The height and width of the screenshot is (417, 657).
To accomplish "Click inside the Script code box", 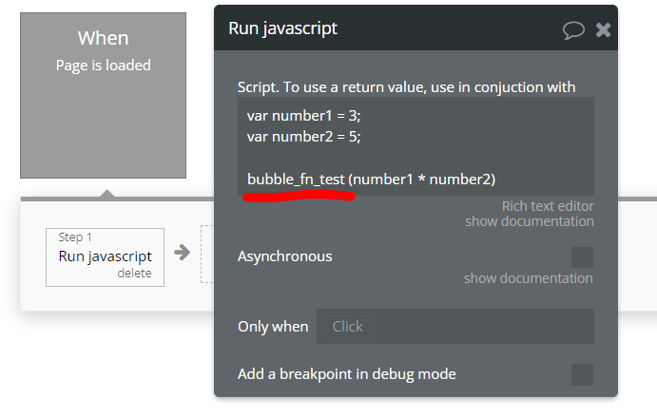I will [415, 146].
